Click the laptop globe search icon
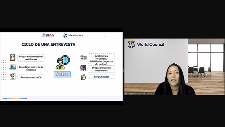 click(x=13, y=67)
